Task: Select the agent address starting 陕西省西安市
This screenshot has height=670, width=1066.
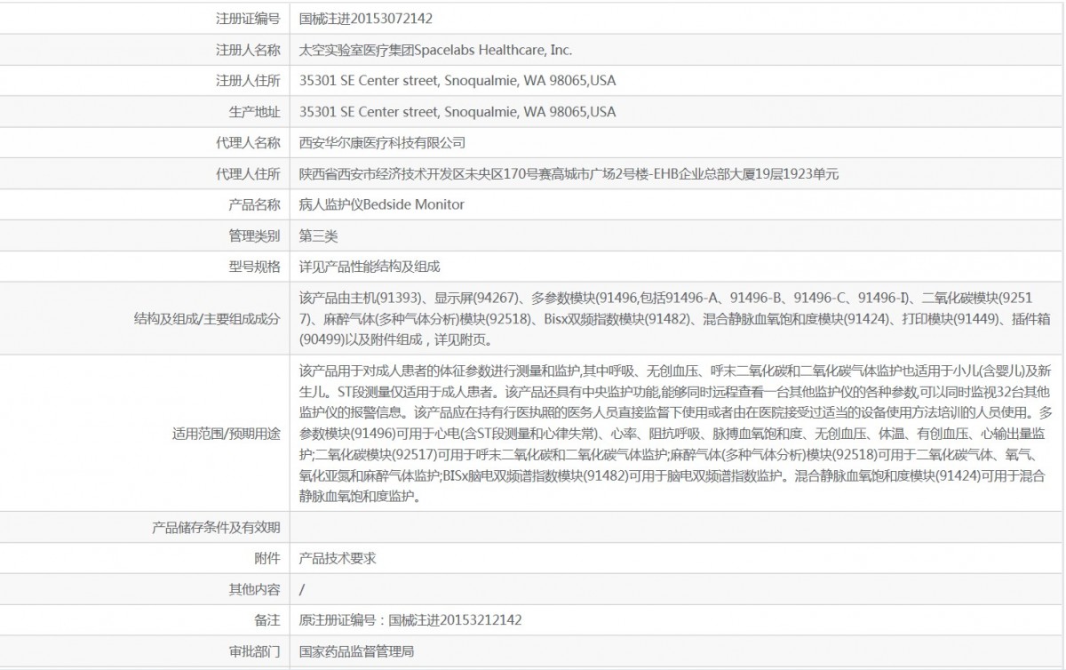Action: click(x=569, y=173)
